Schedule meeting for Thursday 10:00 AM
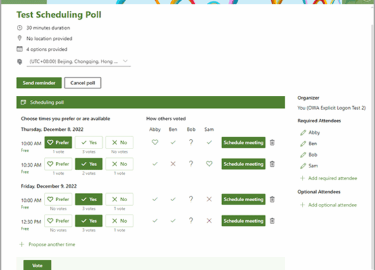This screenshot has width=375, height=270. pyautogui.click(x=244, y=142)
